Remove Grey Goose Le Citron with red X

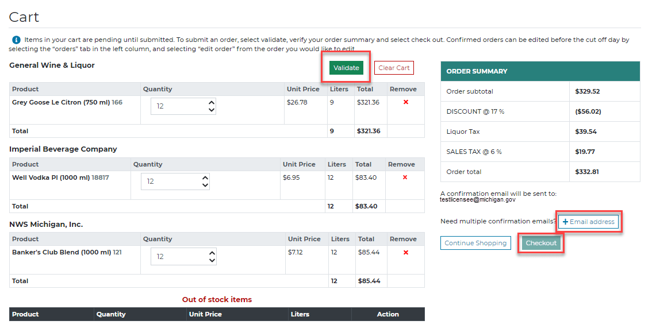tap(406, 102)
